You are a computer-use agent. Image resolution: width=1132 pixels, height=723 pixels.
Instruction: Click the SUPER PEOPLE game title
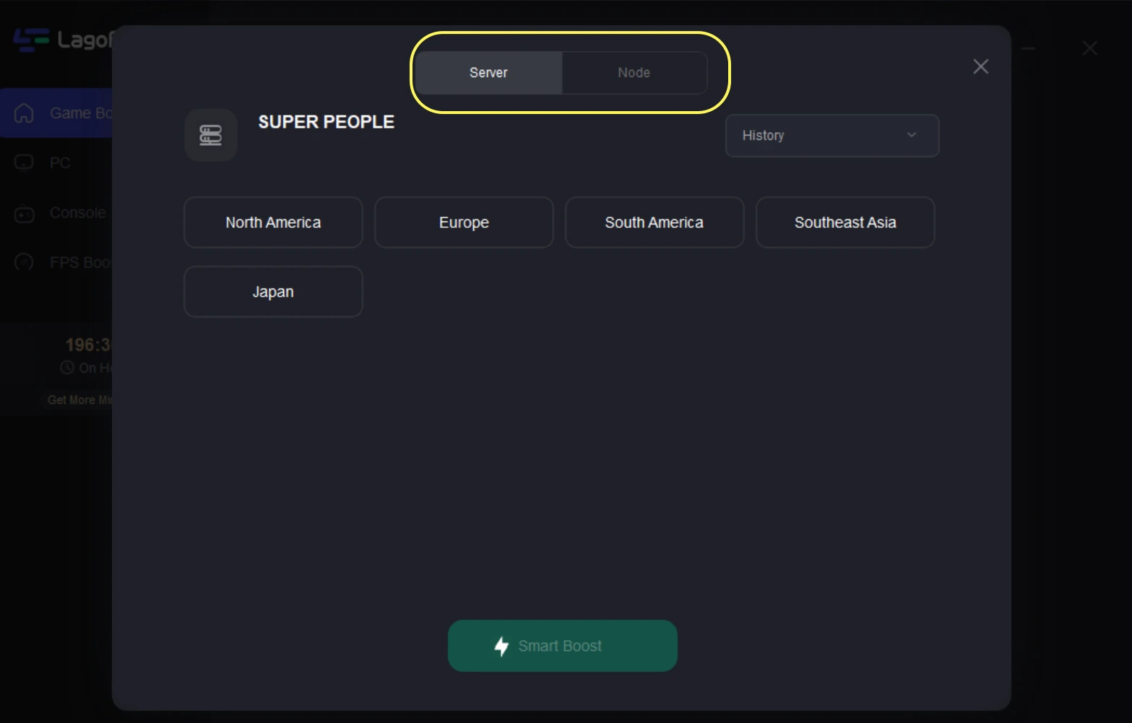tap(327, 122)
